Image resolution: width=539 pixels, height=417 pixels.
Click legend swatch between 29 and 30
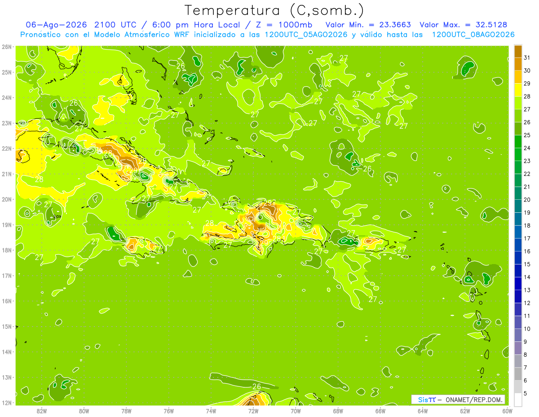518,77
